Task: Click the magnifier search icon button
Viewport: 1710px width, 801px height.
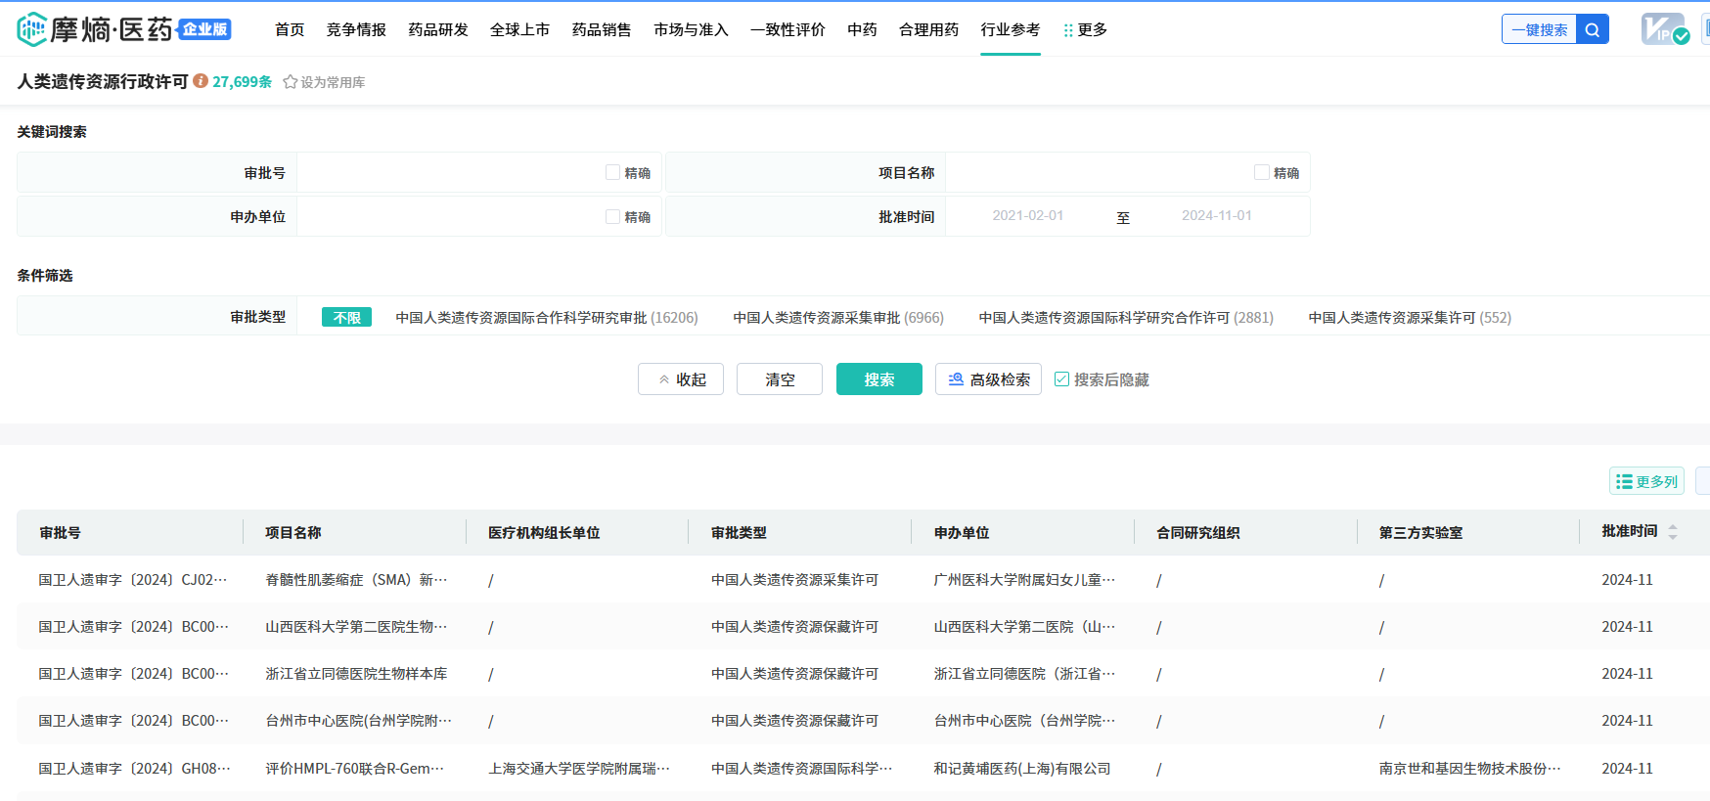Action: (1592, 30)
